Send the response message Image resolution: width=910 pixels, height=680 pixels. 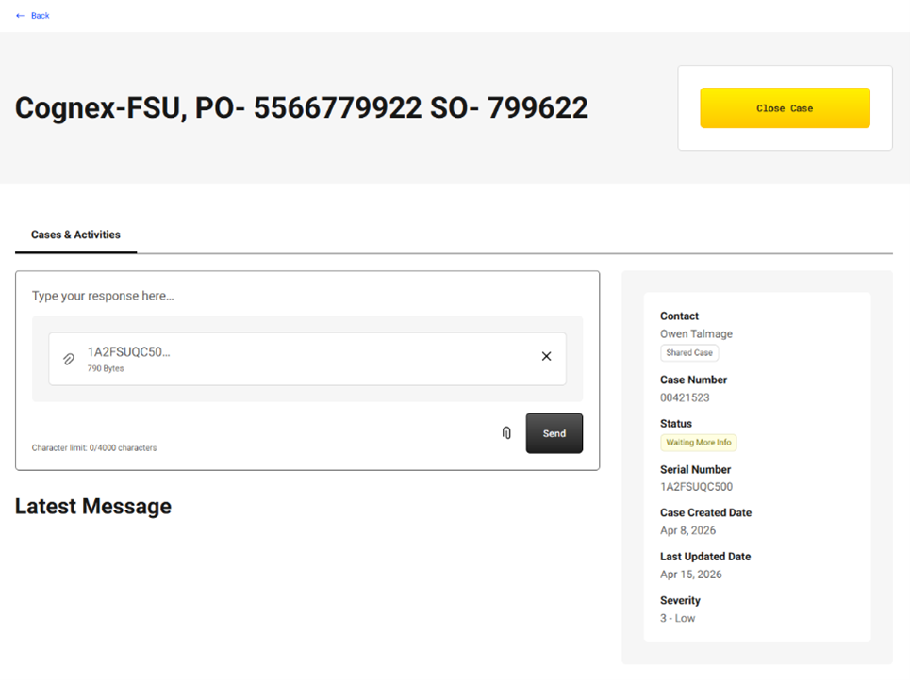pyautogui.click(x=554, y=433)
